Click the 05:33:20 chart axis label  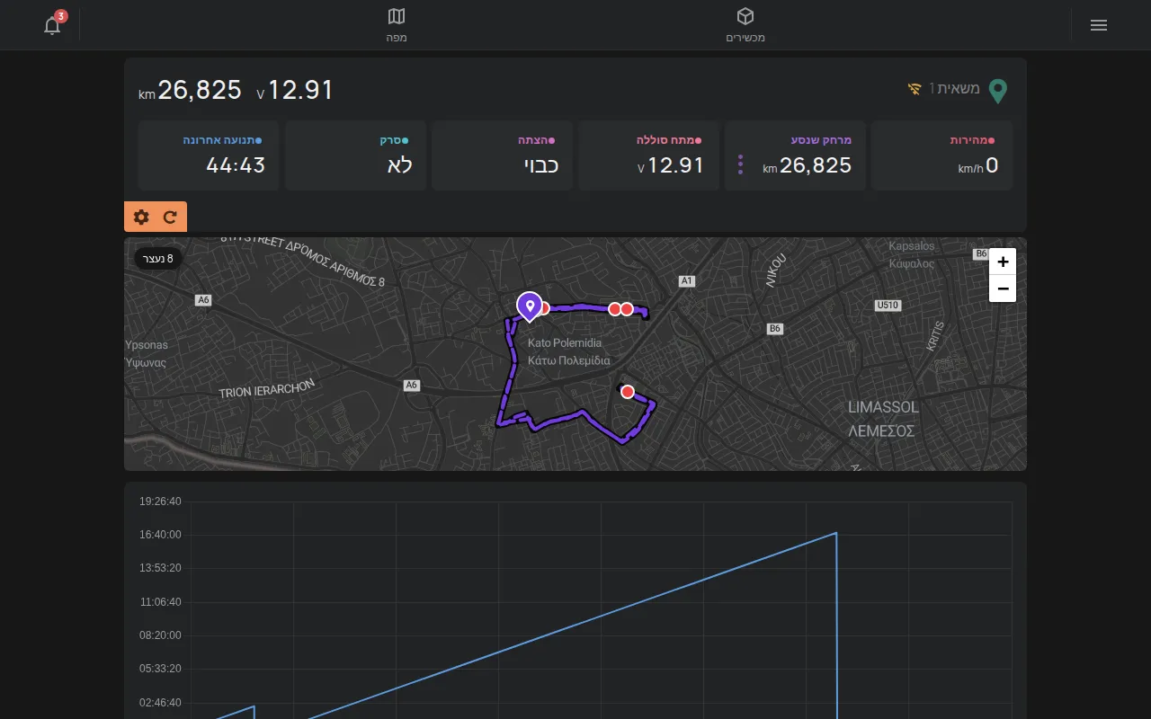[x=160, y=669]
